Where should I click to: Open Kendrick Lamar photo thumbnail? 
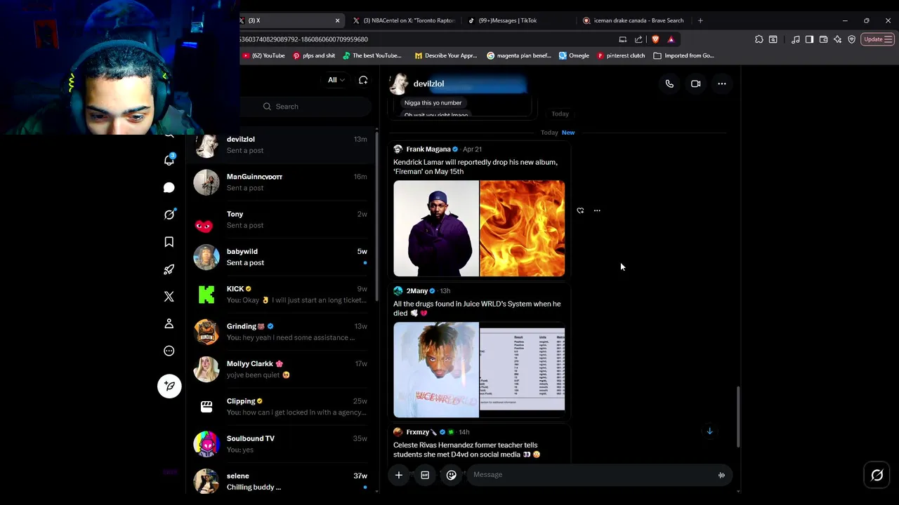(436, 229)
